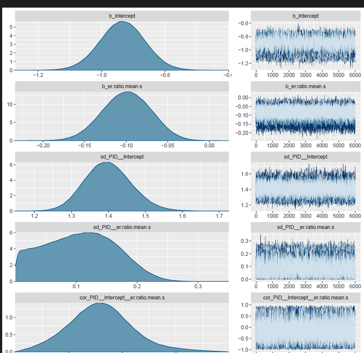Click the cor_PID__Intercept__er.ratio.mean.s density plot title
The image size is (364, 353).
tap(121, 297)
